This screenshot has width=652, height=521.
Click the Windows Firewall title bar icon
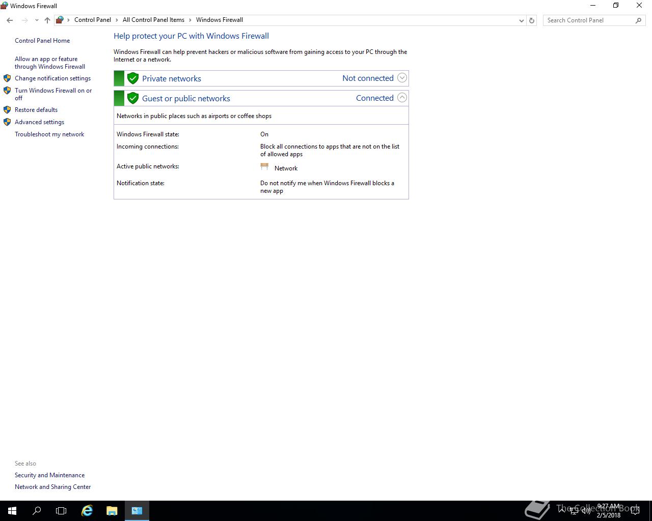click(4, 6)
